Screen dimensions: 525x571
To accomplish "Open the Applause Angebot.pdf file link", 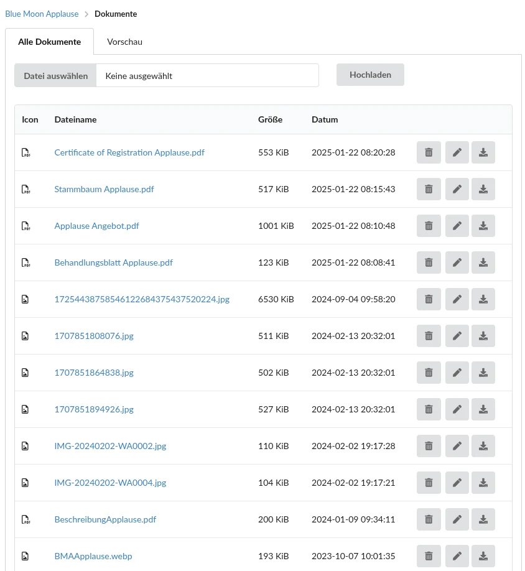I will [x=96, y=226].
